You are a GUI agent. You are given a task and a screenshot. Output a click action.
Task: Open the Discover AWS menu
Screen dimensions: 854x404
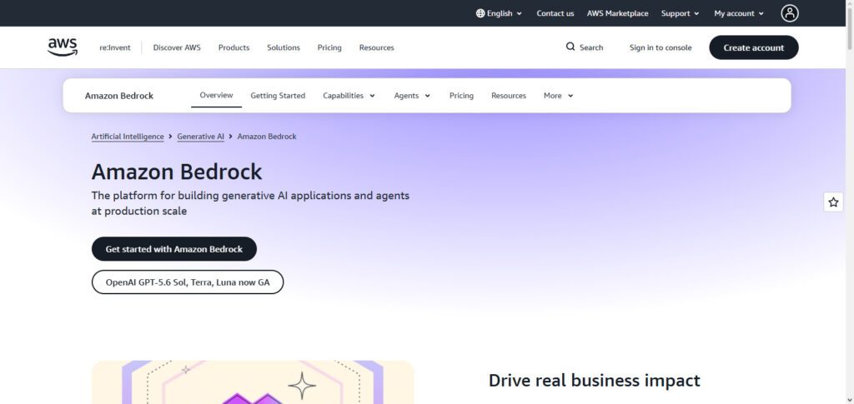point(177,47)
